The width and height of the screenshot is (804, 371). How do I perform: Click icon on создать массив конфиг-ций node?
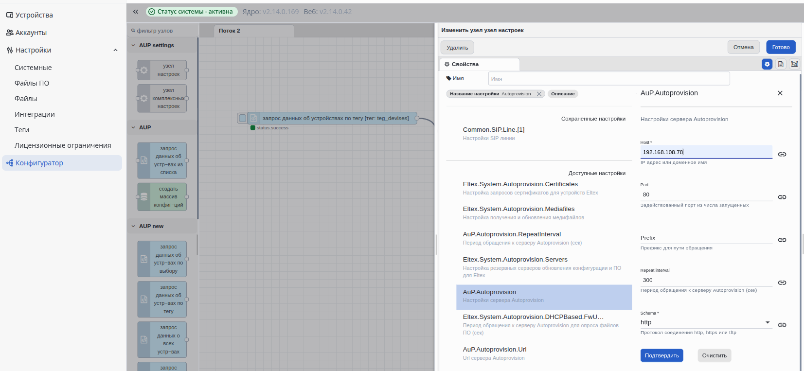click(144, 197)
